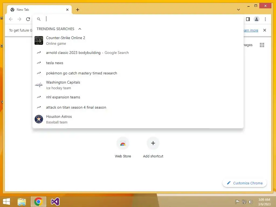Click the search magnifier icon in omnibox

39,19
